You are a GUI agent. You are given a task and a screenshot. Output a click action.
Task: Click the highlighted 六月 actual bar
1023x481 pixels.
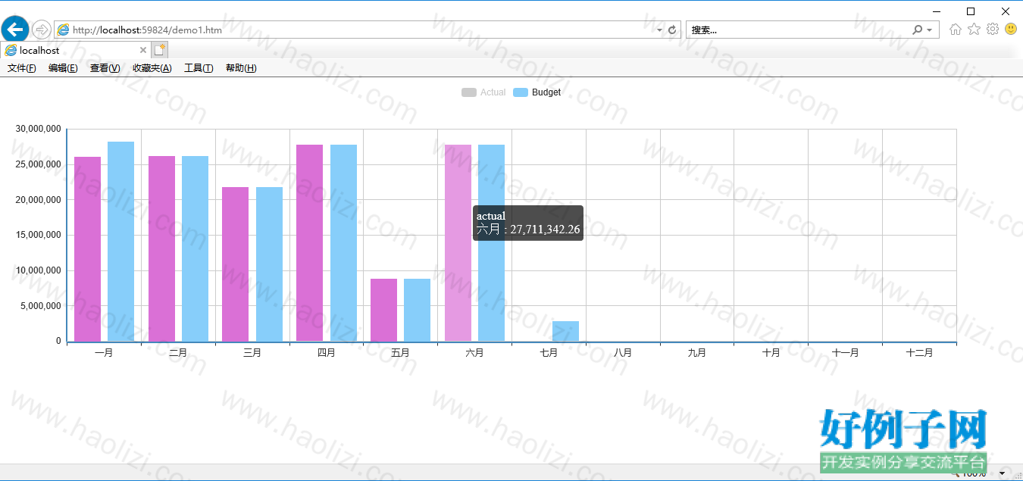point(458,243)
